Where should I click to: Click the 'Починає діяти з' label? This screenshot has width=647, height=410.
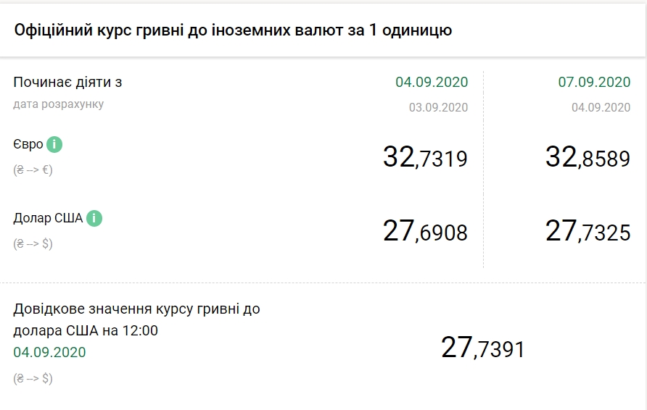(67, 82)
